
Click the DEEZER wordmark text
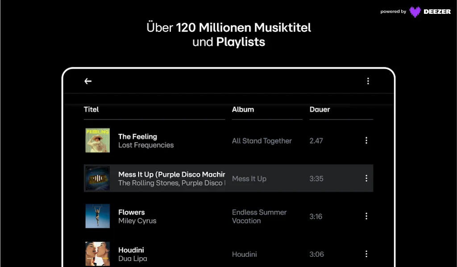pos(437,12)
